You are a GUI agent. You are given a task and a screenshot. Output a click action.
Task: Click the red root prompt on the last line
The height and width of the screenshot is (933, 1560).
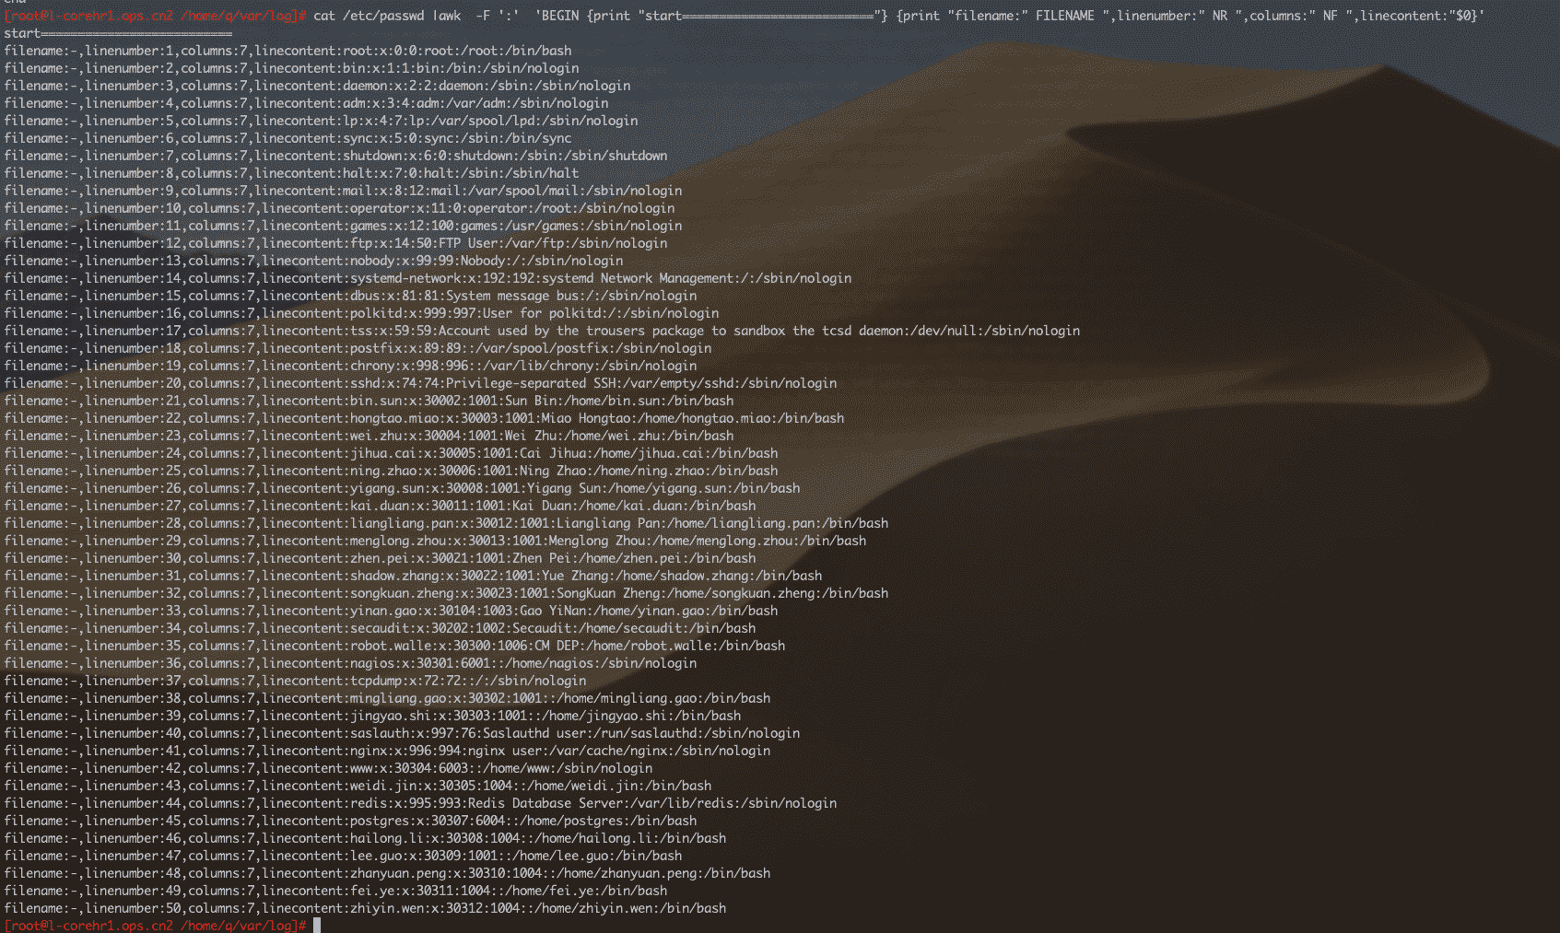pyautogui.click(x=155, y=925)
